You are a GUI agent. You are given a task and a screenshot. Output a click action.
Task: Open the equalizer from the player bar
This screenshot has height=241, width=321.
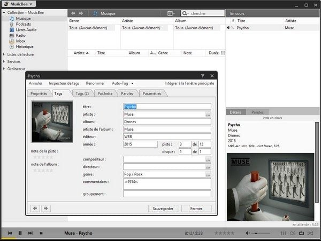click(284, 233)
